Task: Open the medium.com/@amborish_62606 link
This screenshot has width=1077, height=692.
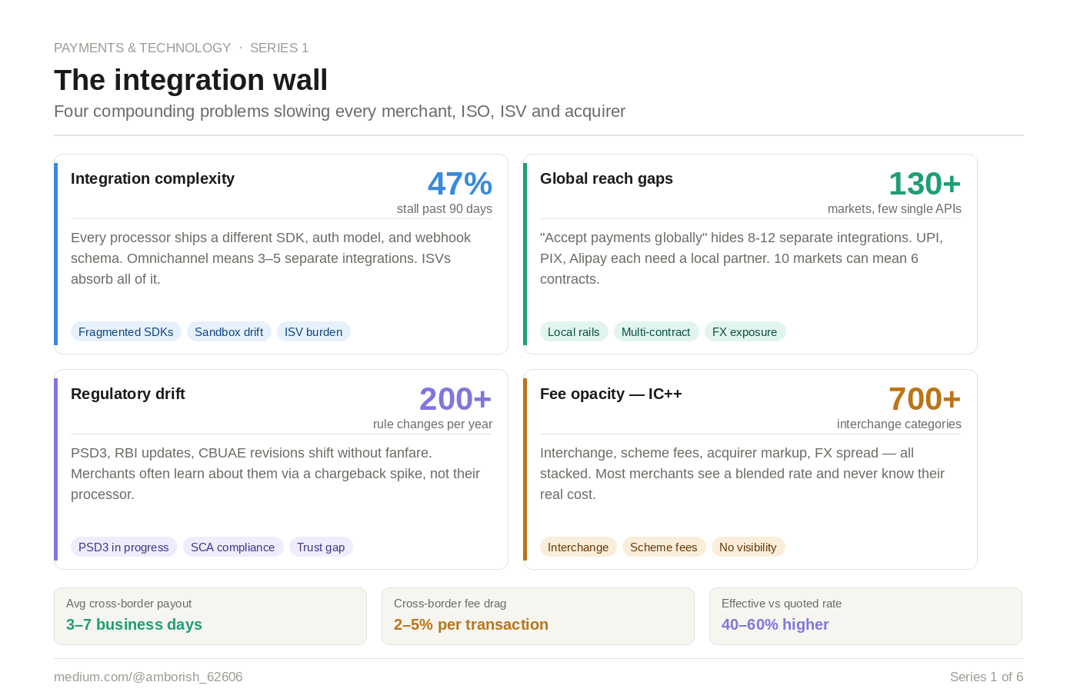Action: (x=148, y=677)
